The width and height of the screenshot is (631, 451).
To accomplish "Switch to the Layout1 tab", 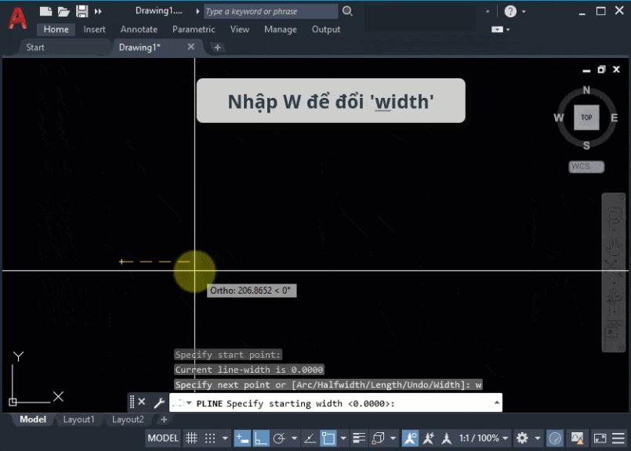I will pyautogui.click(x=78, y=419).
